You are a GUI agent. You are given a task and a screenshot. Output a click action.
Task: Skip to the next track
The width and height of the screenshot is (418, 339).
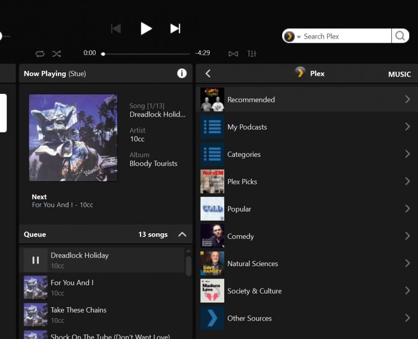coord(175,29)
